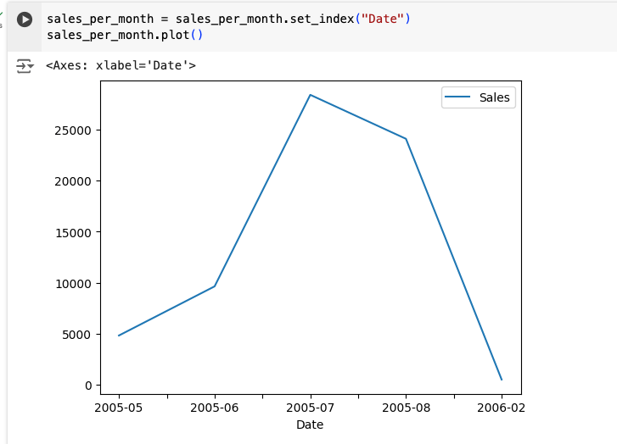The height and width of the screenshot is (444, 617).
Task: Click the set_index code line
Action: tap(228, 19)
